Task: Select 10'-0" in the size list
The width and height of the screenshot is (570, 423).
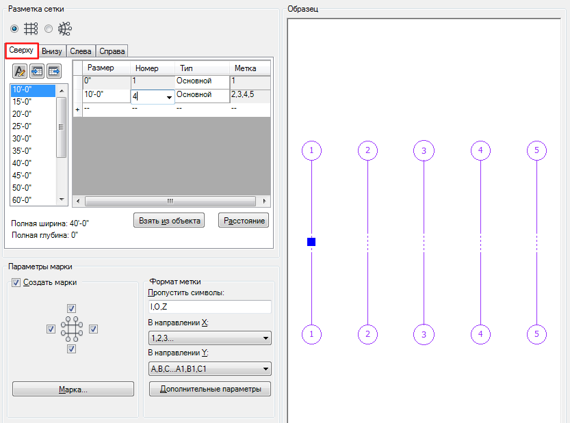Action: click(x=33, y=90)
